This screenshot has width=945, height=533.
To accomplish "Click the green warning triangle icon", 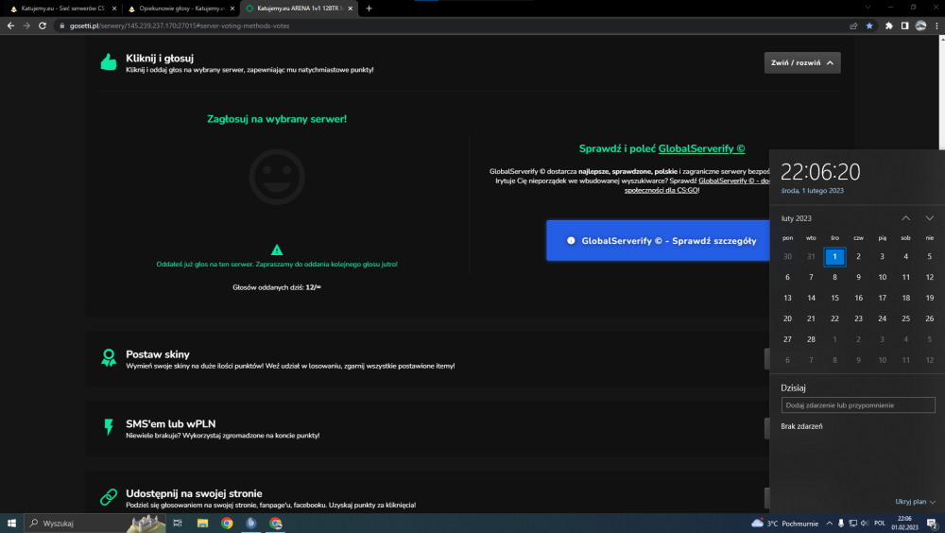I will click(x=277, y=249).
